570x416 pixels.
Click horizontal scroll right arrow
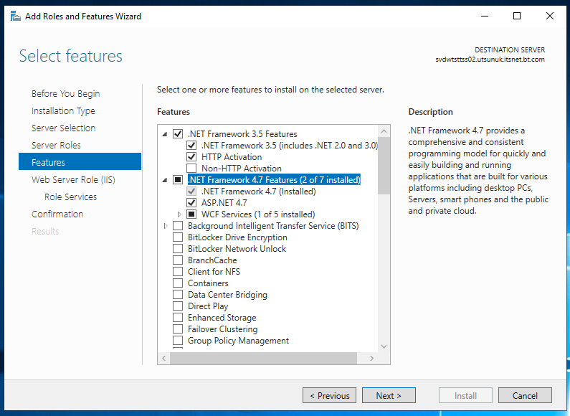coord(371,358)
